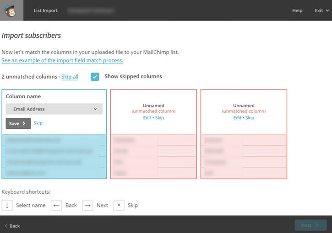Click the right arrow Next shortcut icon
332x233 pixels.
point(87,205)
